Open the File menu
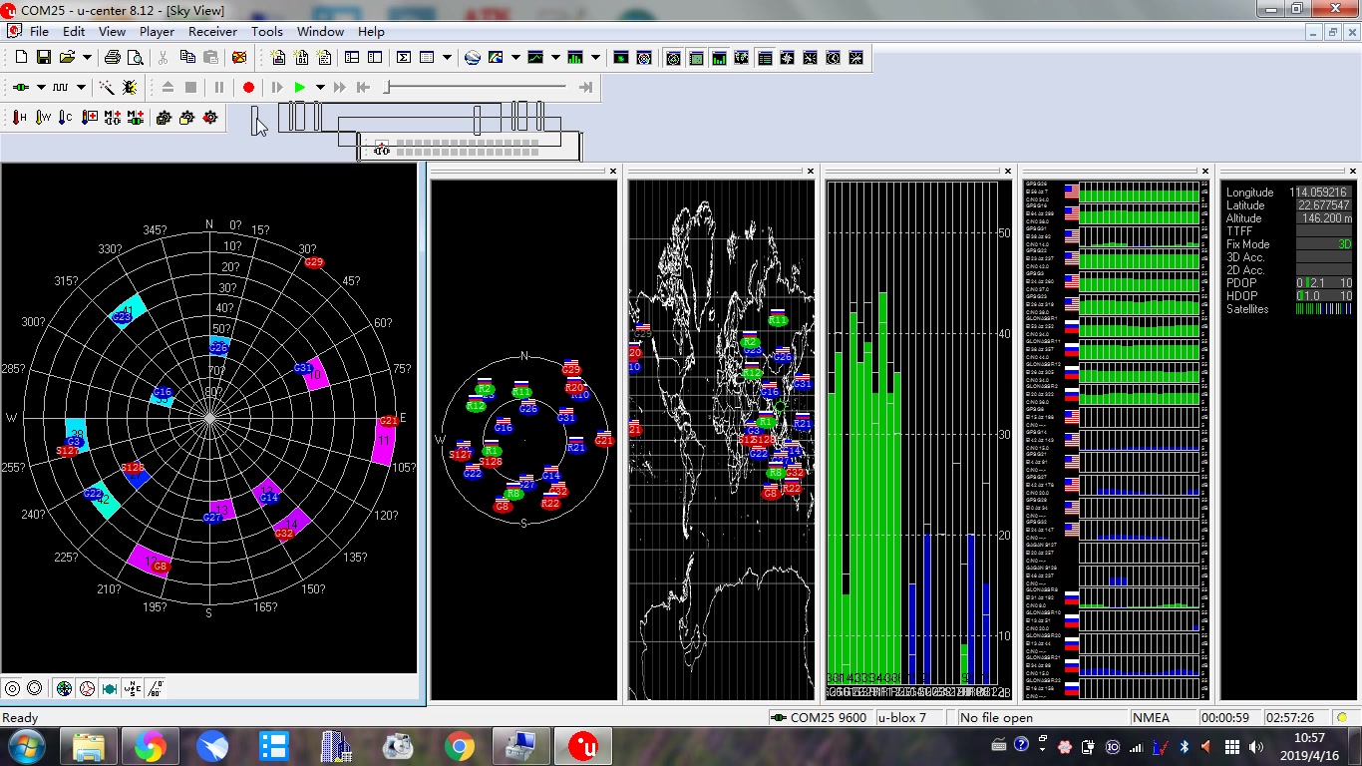This screenshot has width=1362, height=766. [x=40, y=31]
